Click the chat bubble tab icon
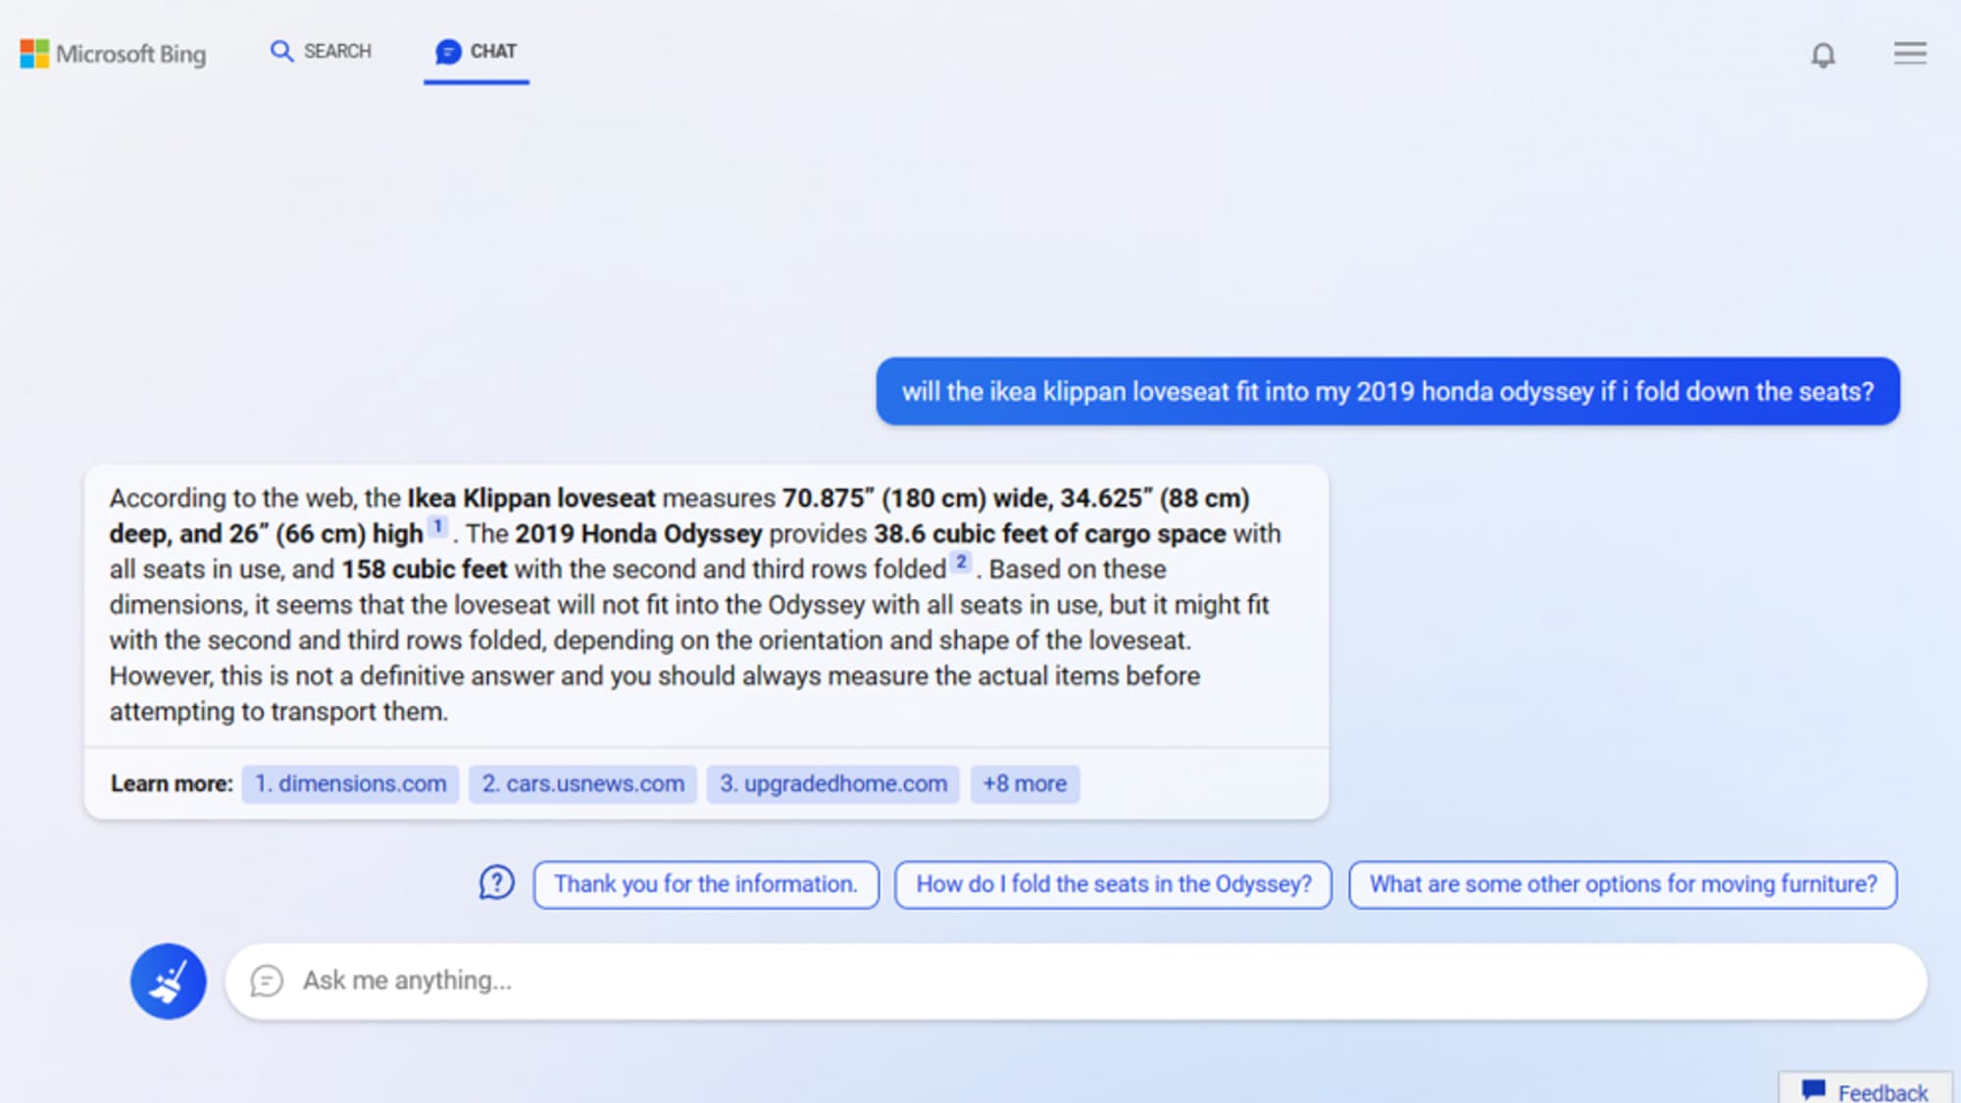 (x=448, y=51)
